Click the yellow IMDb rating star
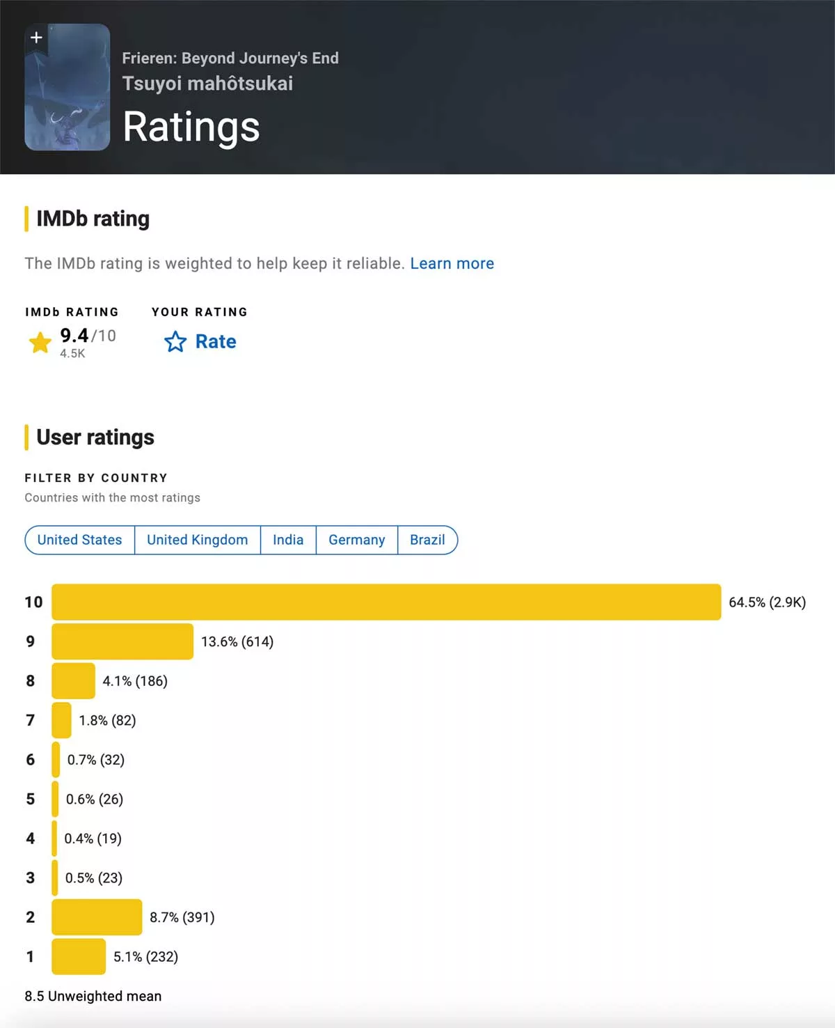 click(40, 342)
